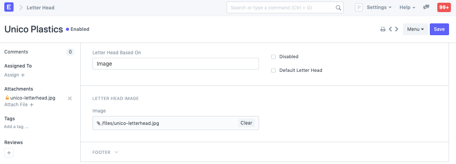Open the Menu dropdown

click(415, 29)
